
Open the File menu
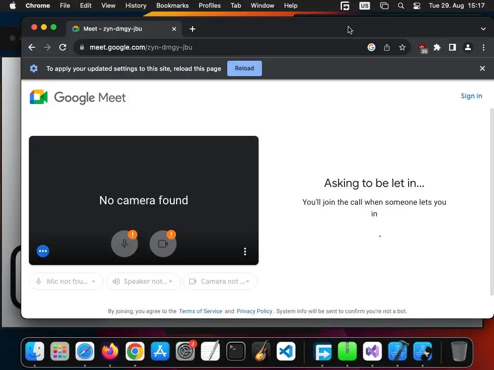point(65,6)
